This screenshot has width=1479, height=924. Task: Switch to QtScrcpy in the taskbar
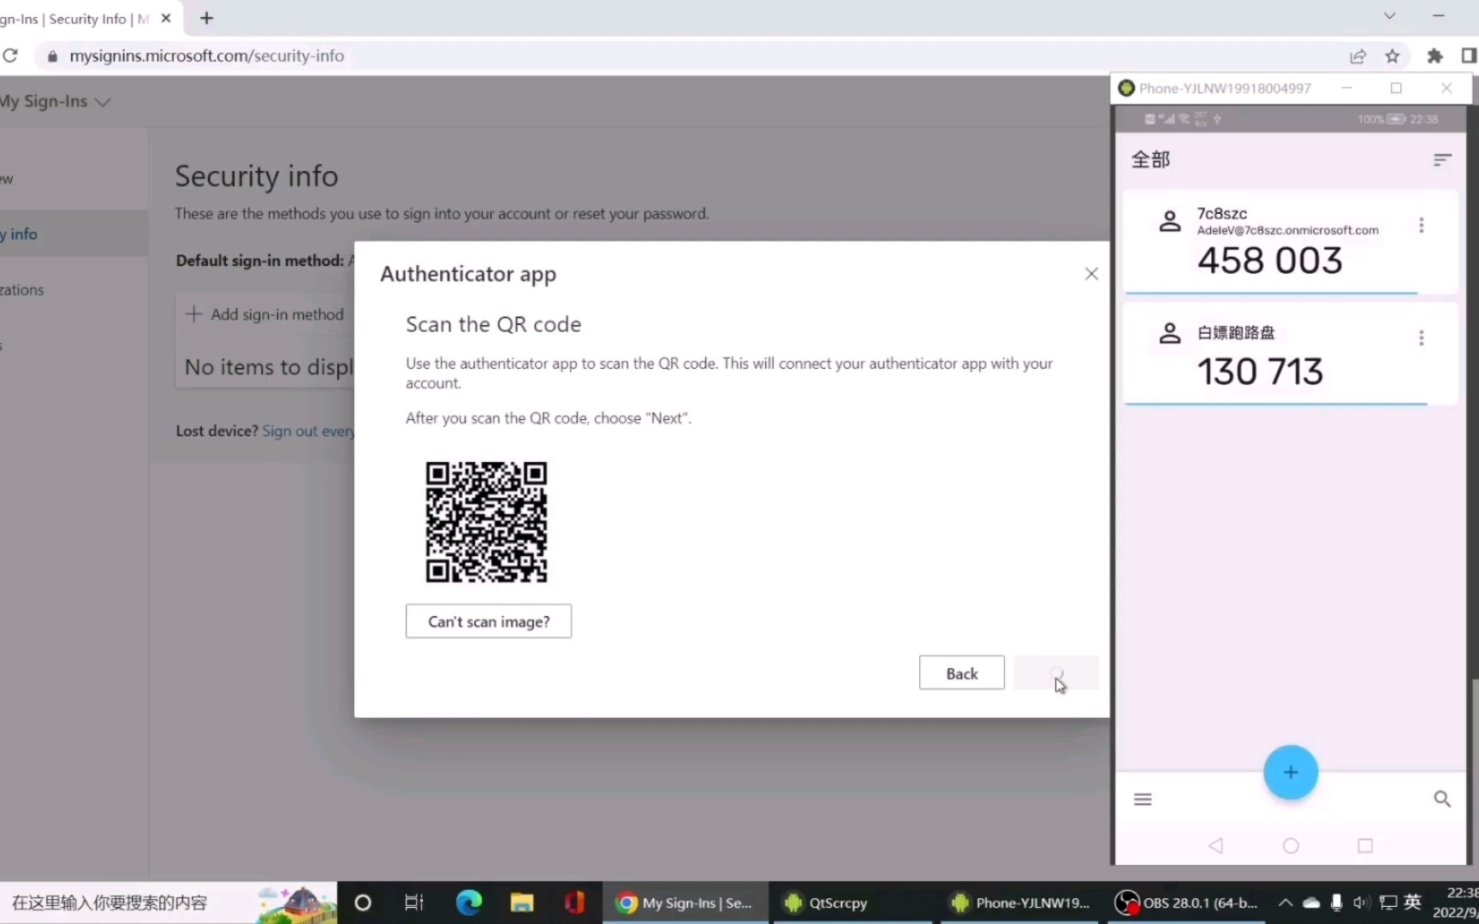coord(852,903)
